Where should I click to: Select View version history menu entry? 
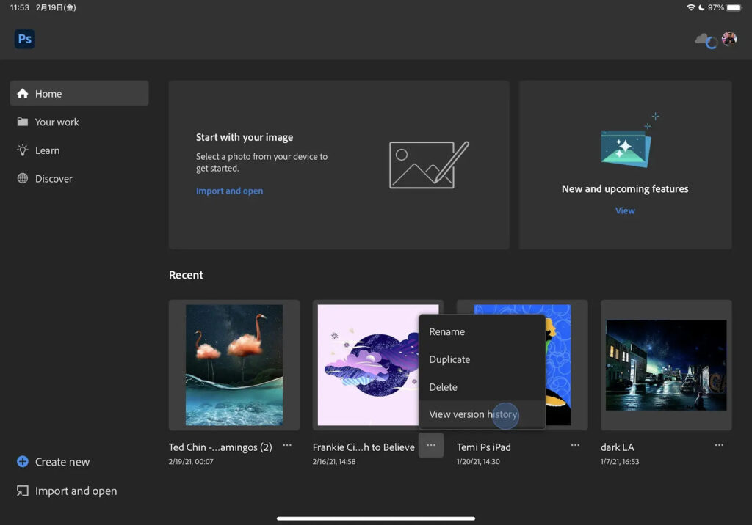coord(473,414)
